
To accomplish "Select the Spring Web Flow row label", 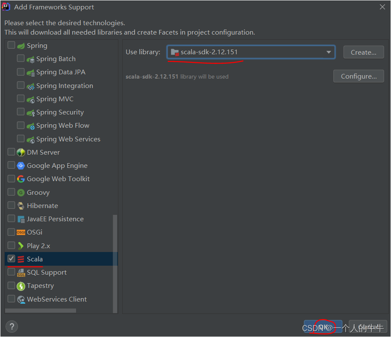I will coord(62,126).
